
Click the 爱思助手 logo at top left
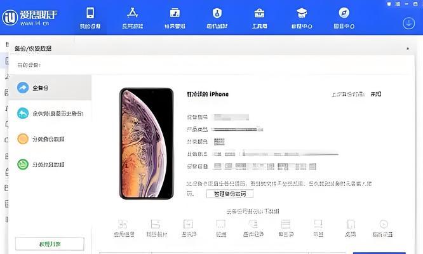tap(30, 18)
